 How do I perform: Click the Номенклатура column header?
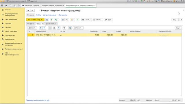click(47, 31)
